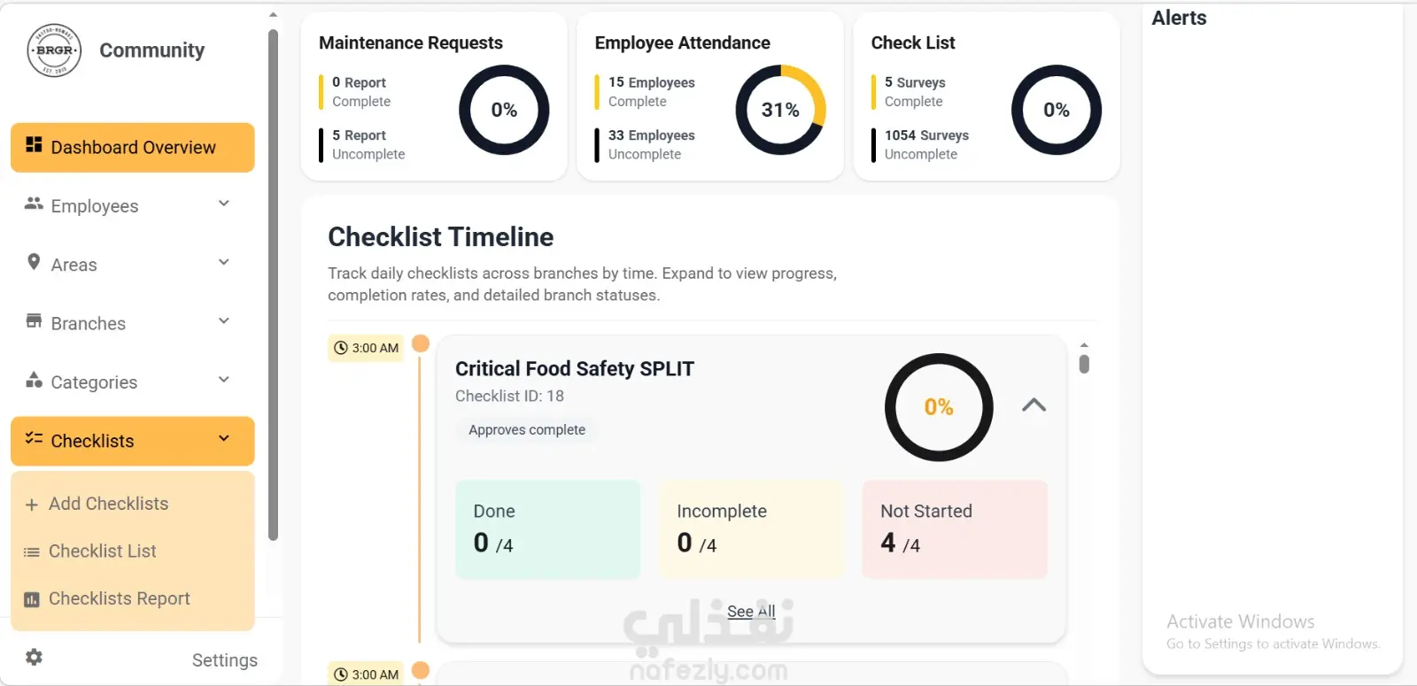Image resolution: width=1417 pixels, height=686 pixels.
Task: Click the Categories shapes icon
Action: (x=34, y=380)
